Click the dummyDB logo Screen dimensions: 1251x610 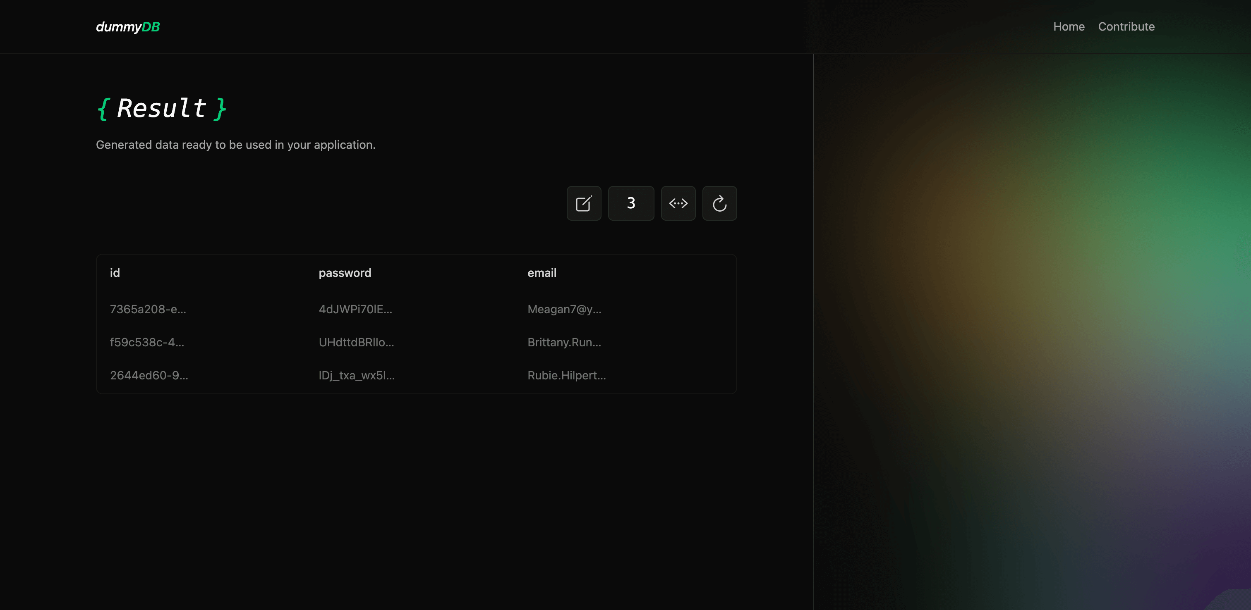pyautogui.click(x=128, y=27)
